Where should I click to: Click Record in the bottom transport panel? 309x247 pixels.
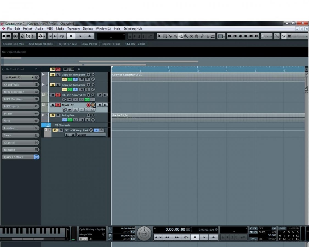(x=213, y=237)
